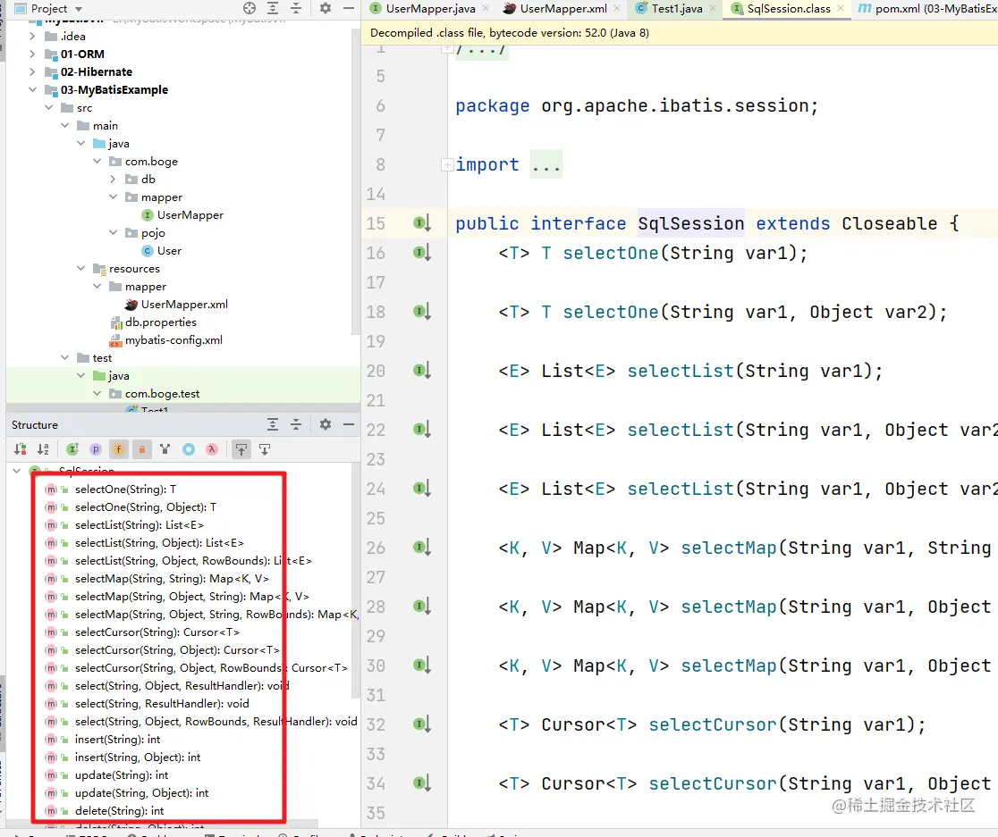Hide the Project tool window
The width and height of the screenshot is (998, 837).
[348, 8]
